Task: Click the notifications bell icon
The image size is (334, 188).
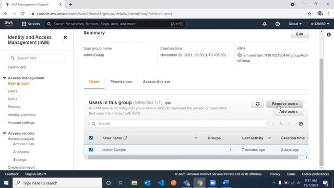Action: [265, 24]
